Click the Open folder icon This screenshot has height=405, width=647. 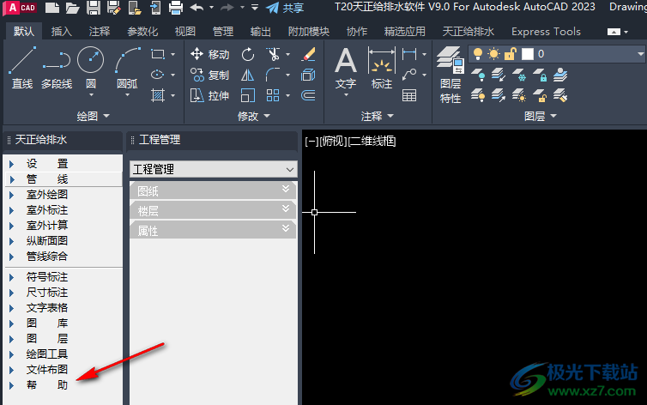click(x=72, y=8)
